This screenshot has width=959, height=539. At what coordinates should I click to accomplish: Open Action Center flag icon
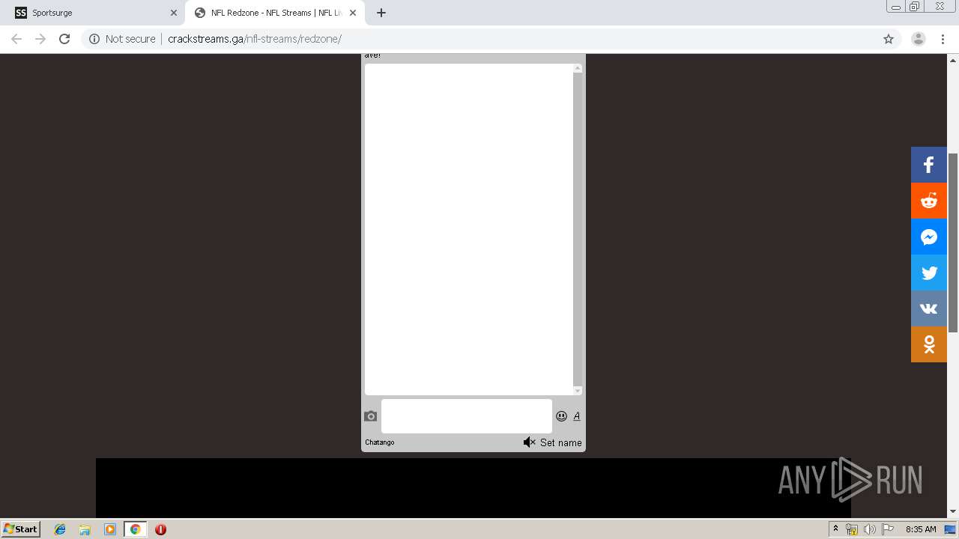pyautogui.click(x=888, y=529)
